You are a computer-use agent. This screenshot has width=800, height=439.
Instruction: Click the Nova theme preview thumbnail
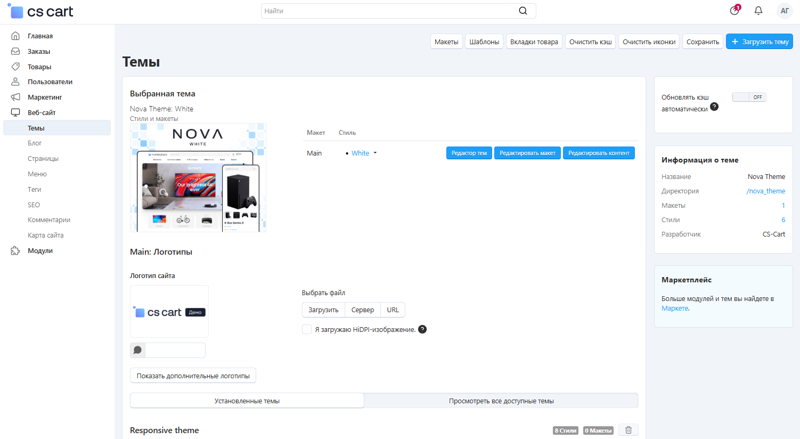(198, 178)
